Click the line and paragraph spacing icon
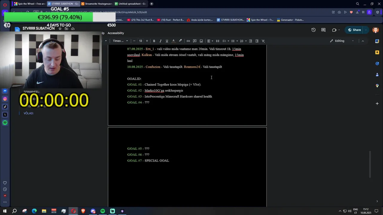 218,41
